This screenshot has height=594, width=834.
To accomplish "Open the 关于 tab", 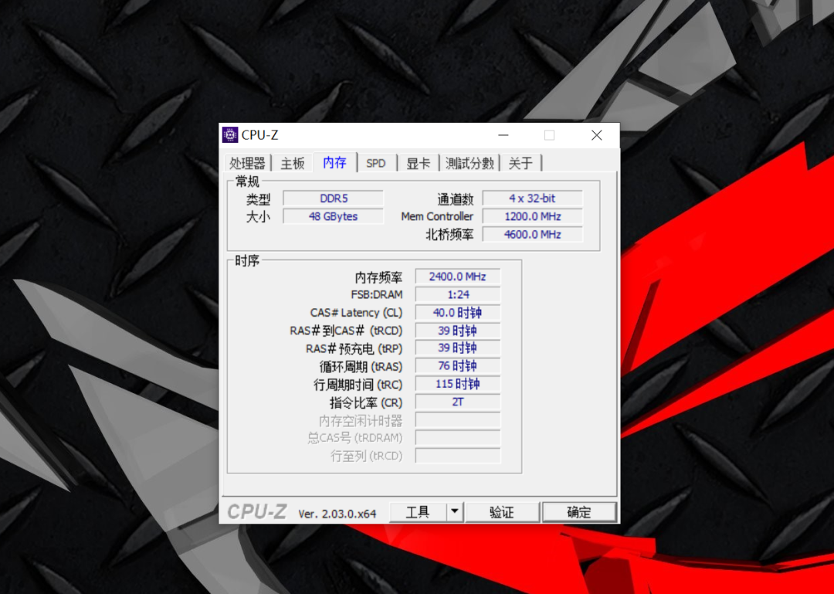I will pos(520,163).
